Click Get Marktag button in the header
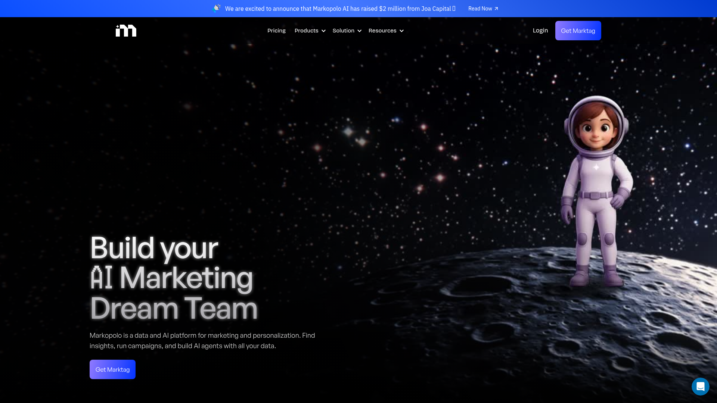The image size is (717, 403). pos(578,31)
